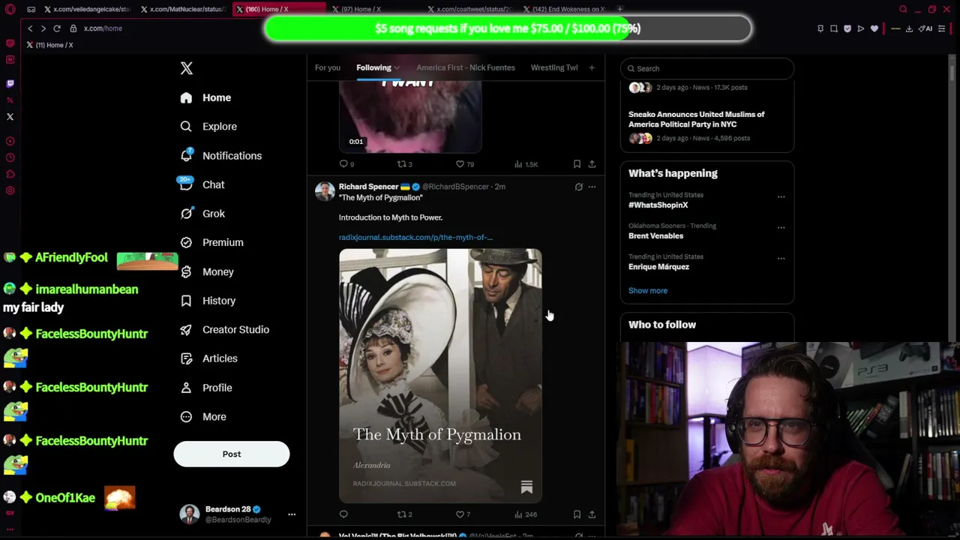Open the Chat envelope icon
Image resolution: width=960 pixels, height=540 pixels.
pos(186,184)
